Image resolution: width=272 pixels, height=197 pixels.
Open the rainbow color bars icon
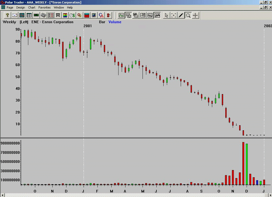(x=65, y=15)
